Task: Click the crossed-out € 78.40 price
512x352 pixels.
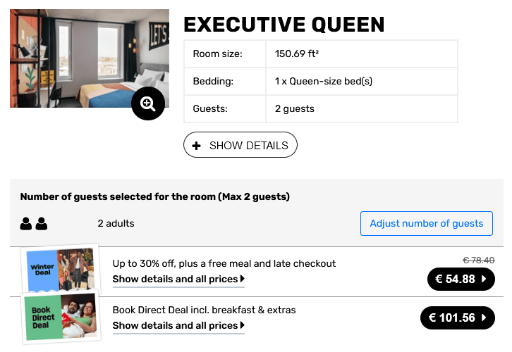Action: pos(478,260)
